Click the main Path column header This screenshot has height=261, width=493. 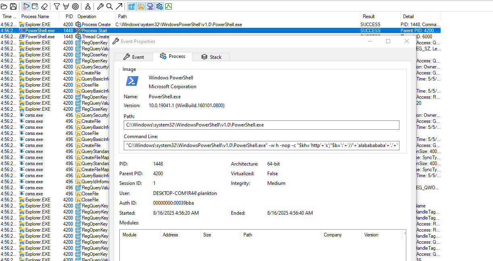click(237, 17)
